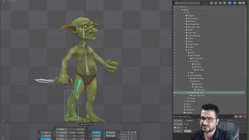Select the left-foot slot
This screenshot has height=140, width=249.
(x=191, y=21)
